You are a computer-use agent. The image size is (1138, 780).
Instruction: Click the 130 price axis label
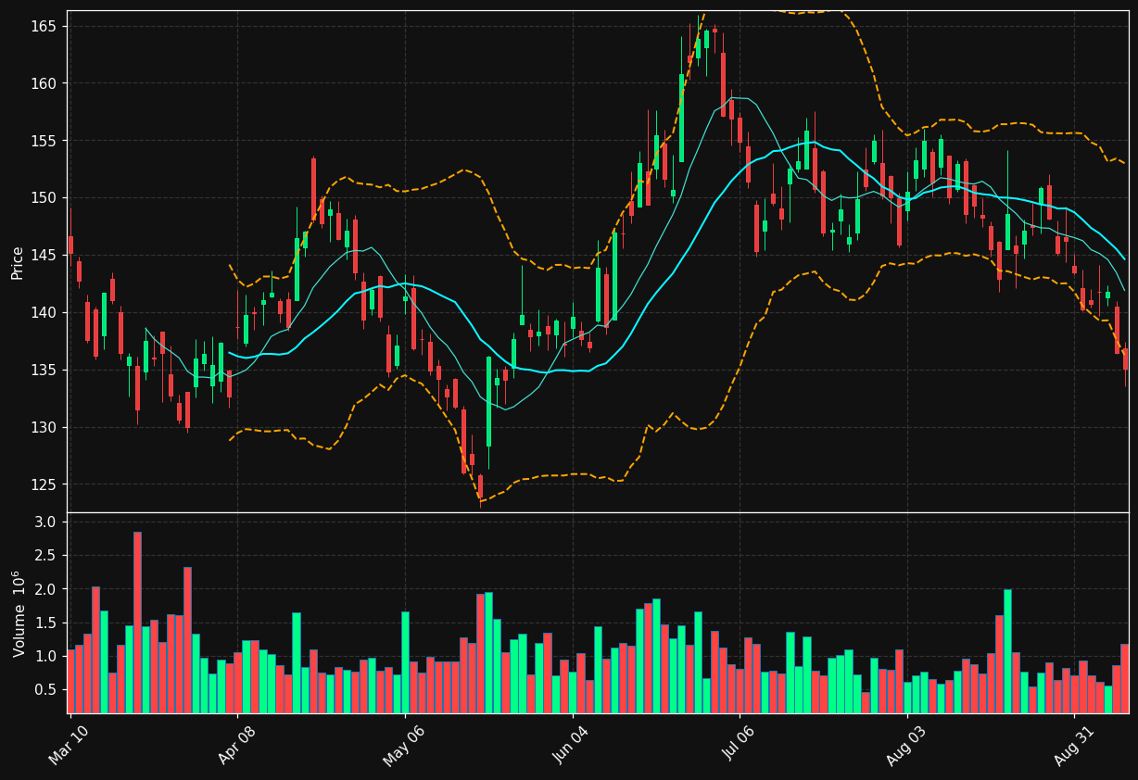pos(43,428)
